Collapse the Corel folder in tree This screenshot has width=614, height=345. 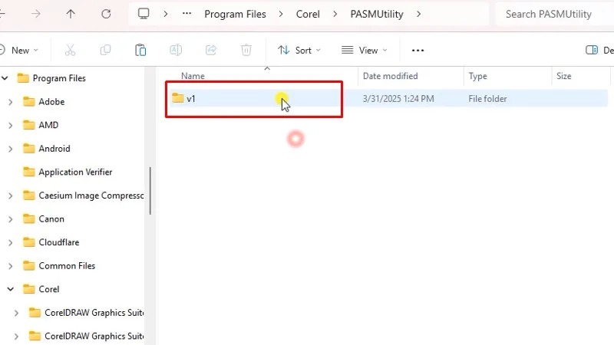(10, 290)
